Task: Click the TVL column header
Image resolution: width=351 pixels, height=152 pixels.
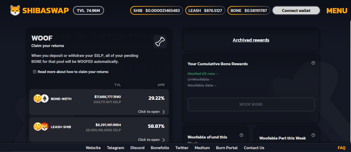Action: click(x=118, y=85)
